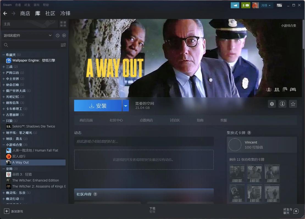Expand the 古墓丽影 category

click(x=4, y=115)
